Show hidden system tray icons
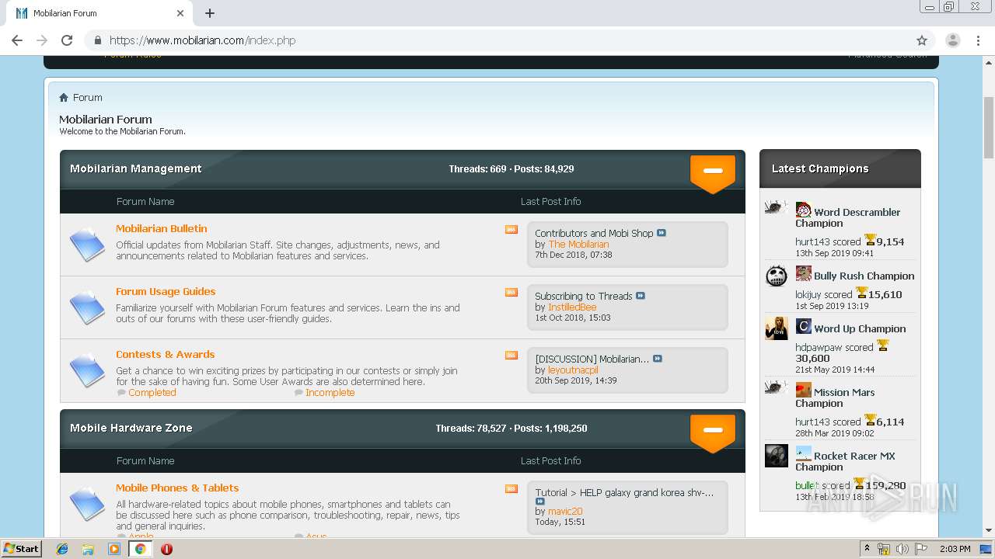The width and height of the screenshot is (995, 559). (x=867, y=549)
